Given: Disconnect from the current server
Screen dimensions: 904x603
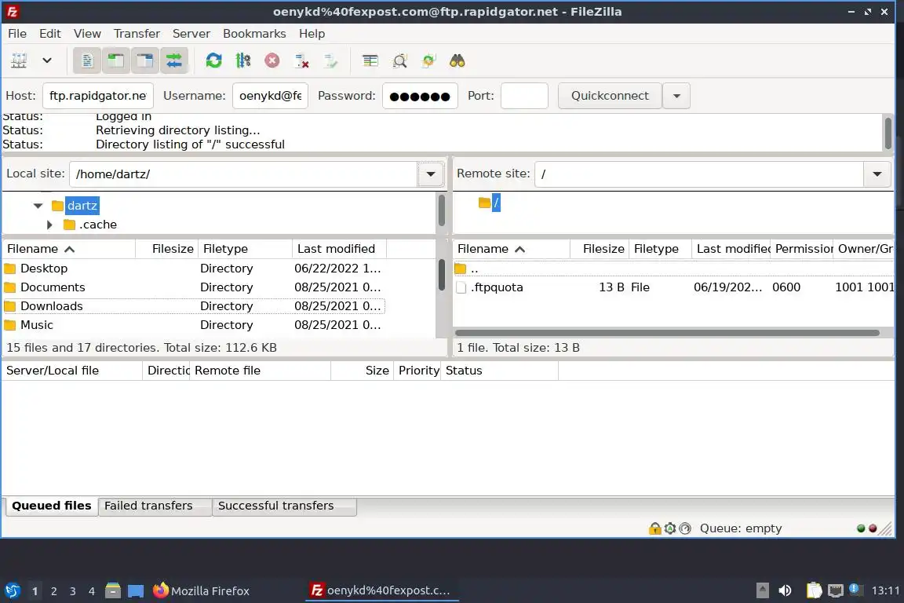Looking at the screenshot, I should [301, 60].
